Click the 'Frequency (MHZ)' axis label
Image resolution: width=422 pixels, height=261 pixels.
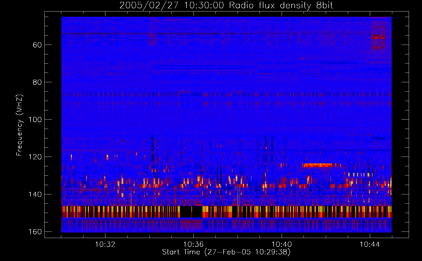[x=19, y=125]
